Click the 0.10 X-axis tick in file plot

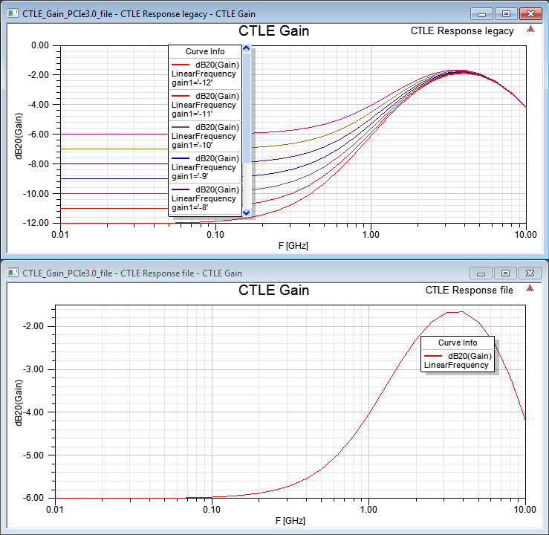point(212,509)
